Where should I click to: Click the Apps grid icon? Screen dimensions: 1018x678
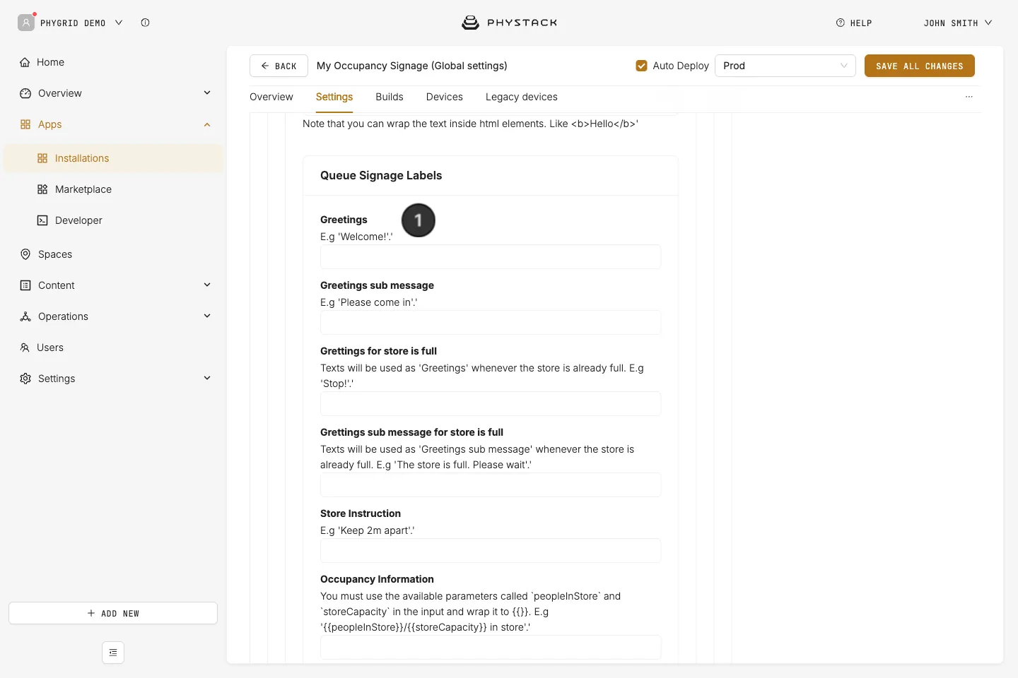tap(25, 124)
